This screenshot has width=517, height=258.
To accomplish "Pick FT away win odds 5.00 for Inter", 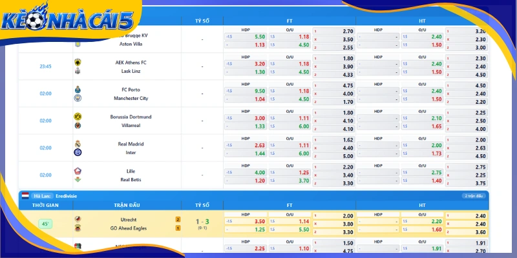I will [x=333, y=156].
